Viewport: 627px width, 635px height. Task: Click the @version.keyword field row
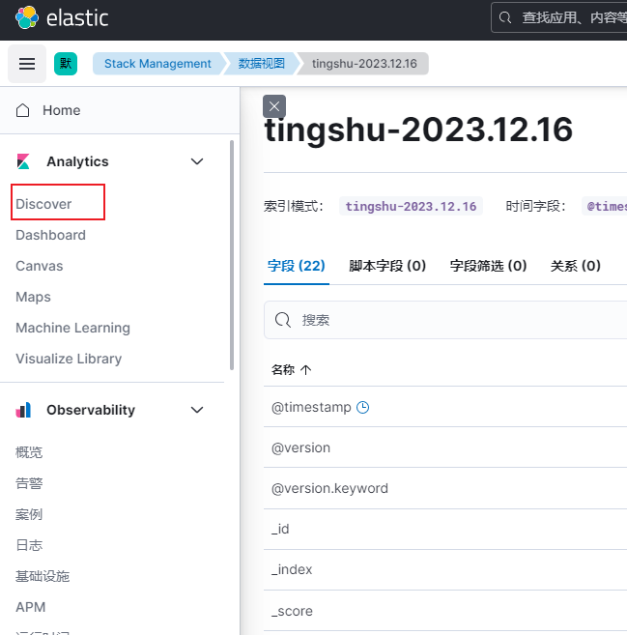[445, 488]
